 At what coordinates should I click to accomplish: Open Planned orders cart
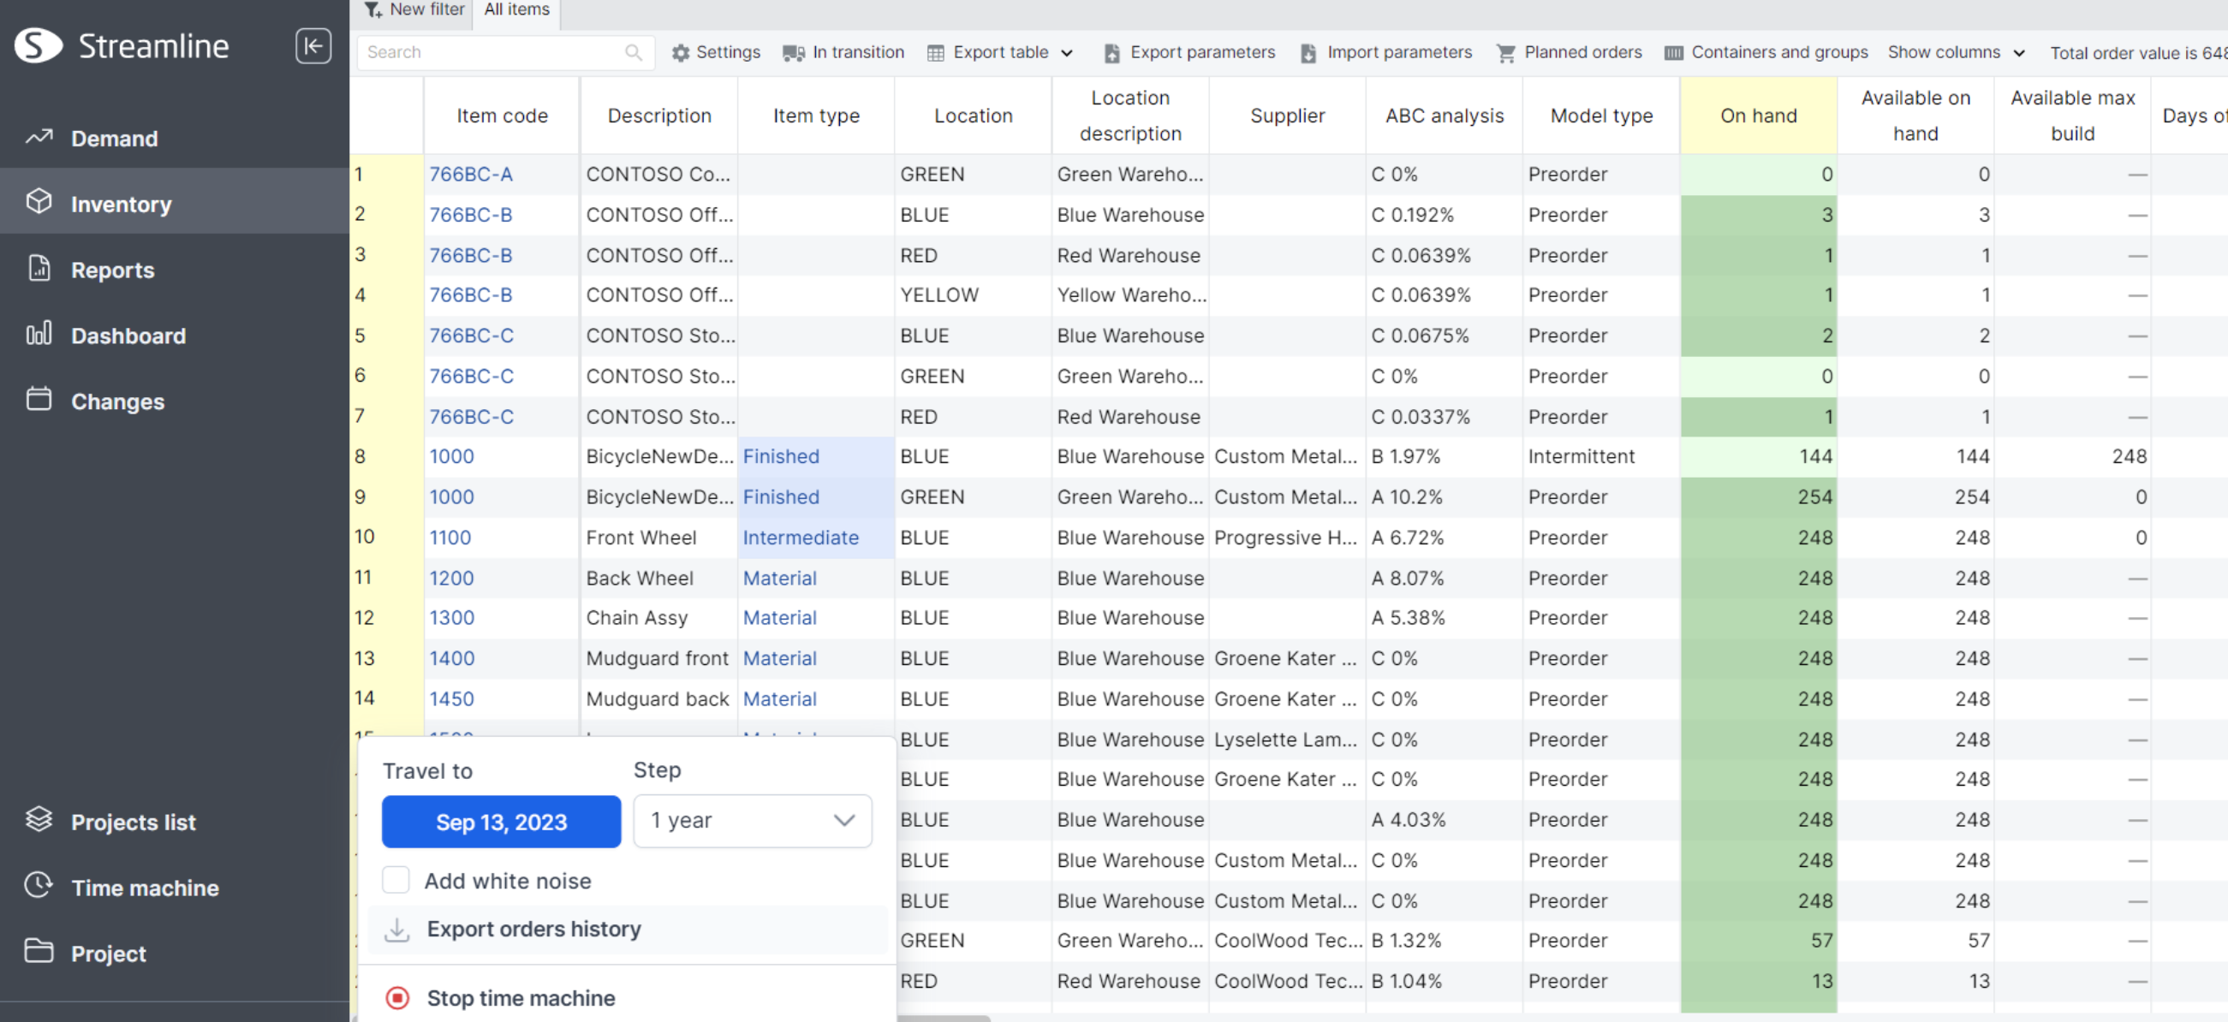pos(1505,53)
